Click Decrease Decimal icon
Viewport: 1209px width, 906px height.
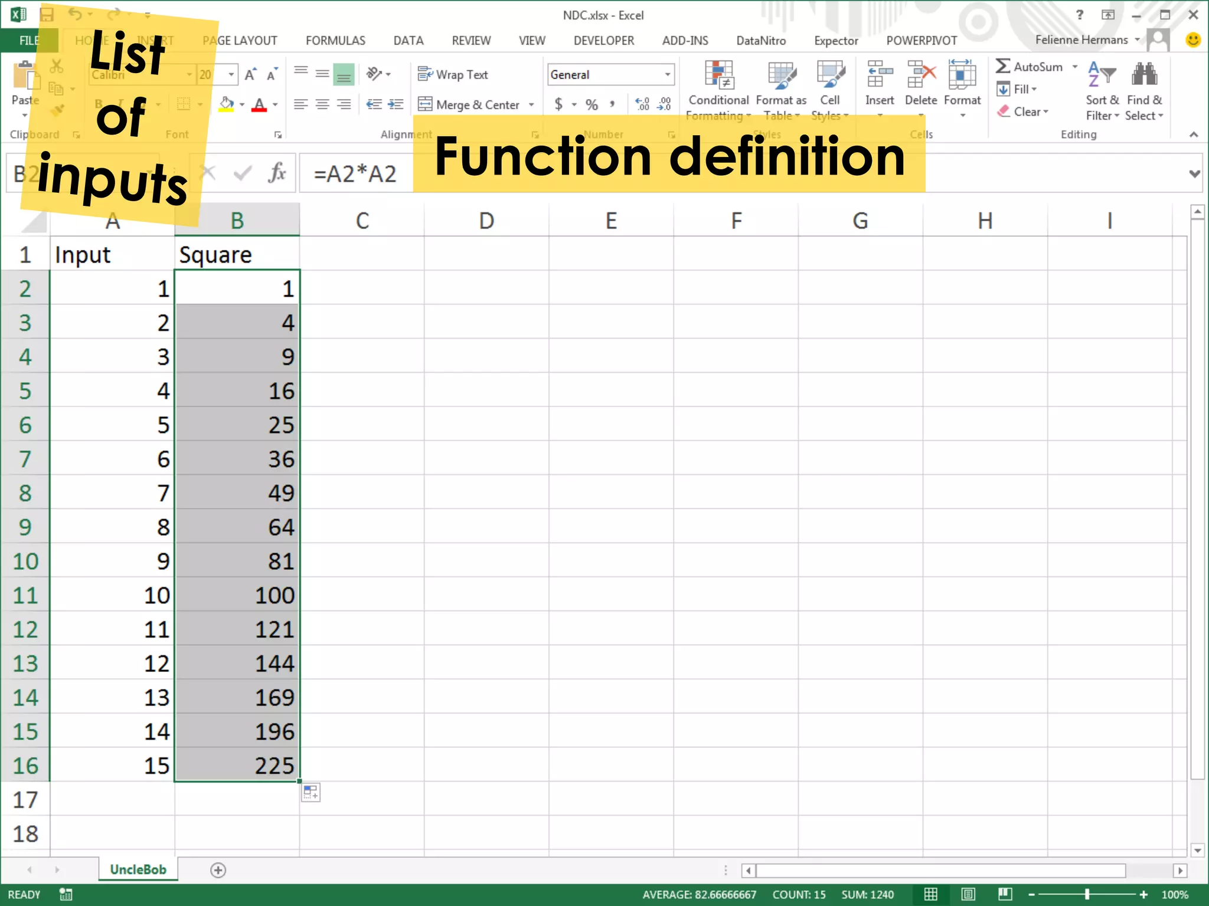[x=664, y=104]
